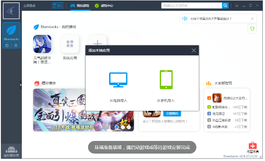265x161 pixels.
Task: Launch the 元气战姬学院 game icon
Action: point(42,44)
